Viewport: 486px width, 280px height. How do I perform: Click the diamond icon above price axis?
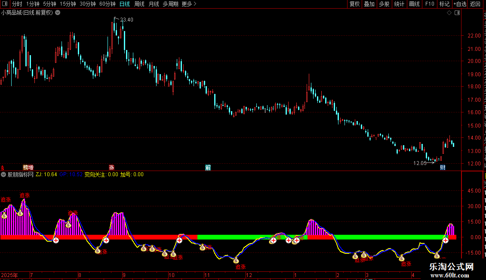pyautogui.click(x=449, y=13)
